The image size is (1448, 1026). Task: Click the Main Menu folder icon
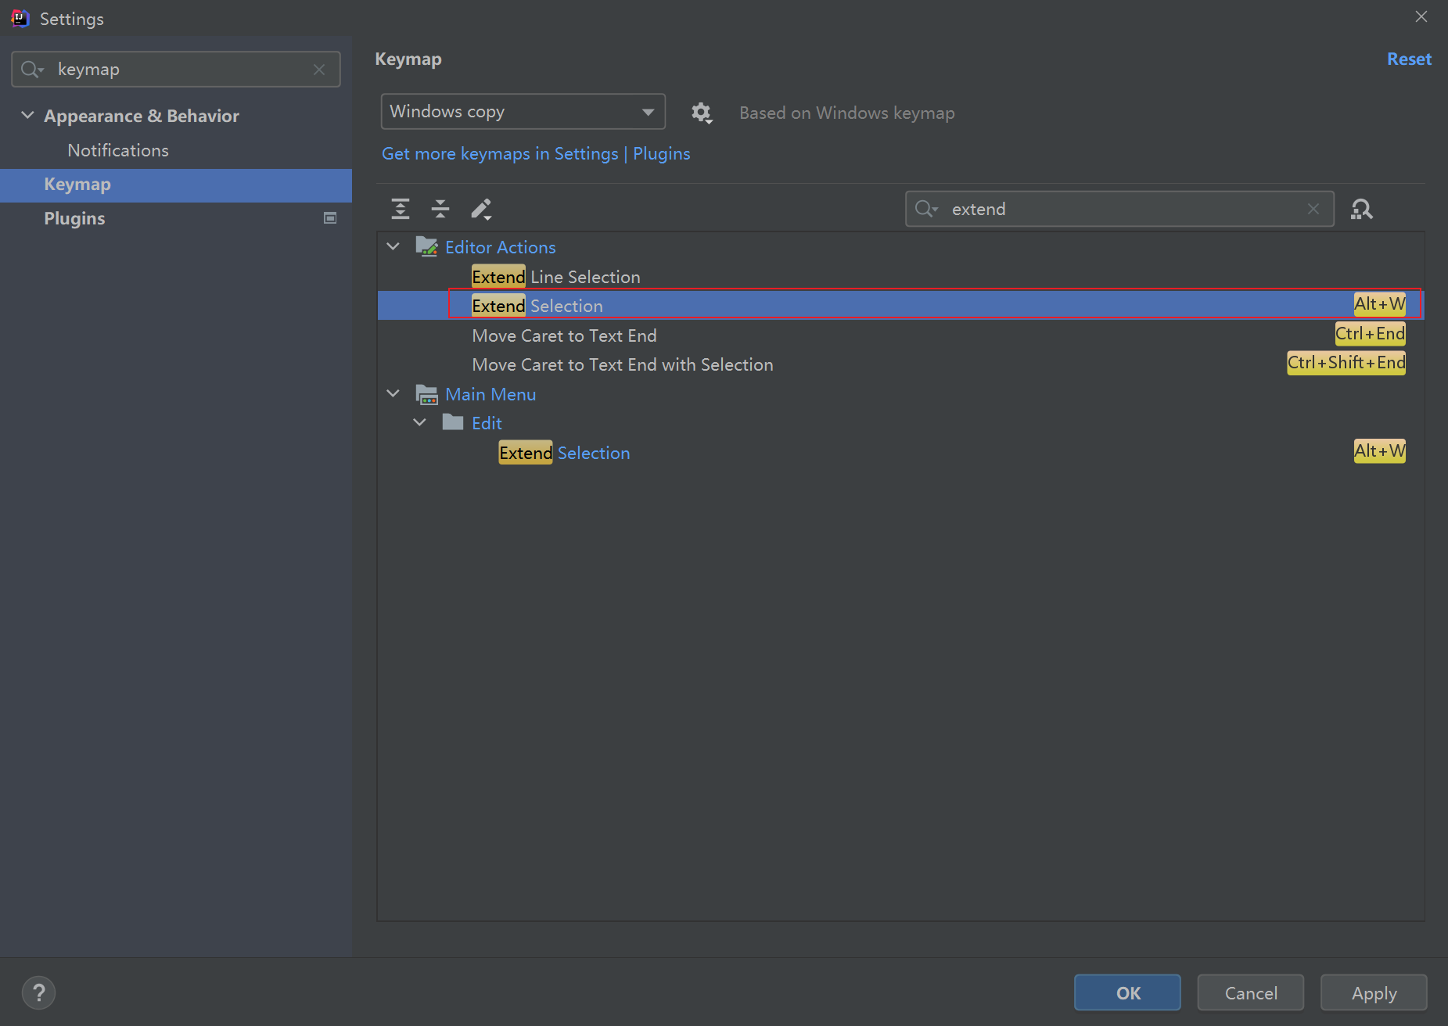(426, 394)
